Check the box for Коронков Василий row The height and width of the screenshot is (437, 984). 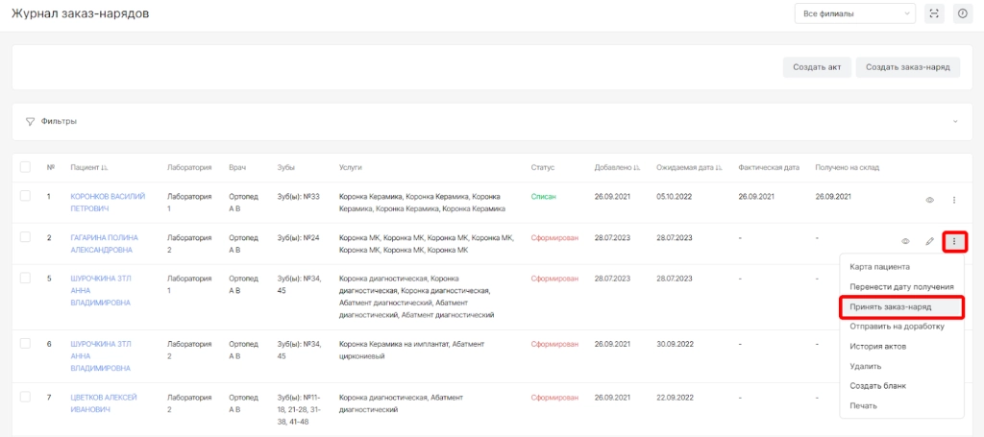click(26, 196)
